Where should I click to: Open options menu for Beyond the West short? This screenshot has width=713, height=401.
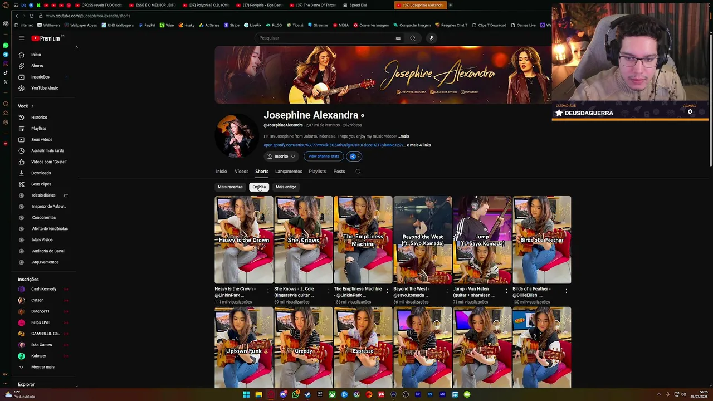coord(447,291)
